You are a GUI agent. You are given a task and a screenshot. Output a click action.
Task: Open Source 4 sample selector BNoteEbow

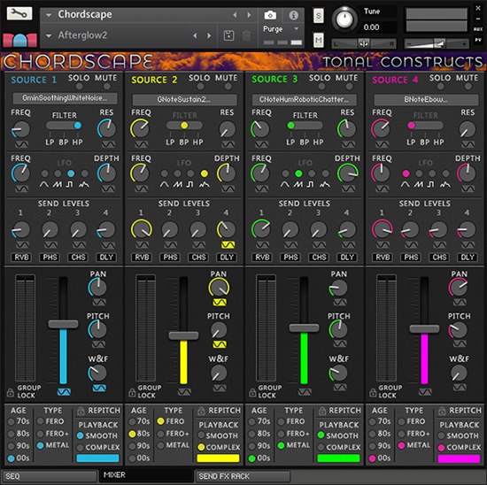426,100
